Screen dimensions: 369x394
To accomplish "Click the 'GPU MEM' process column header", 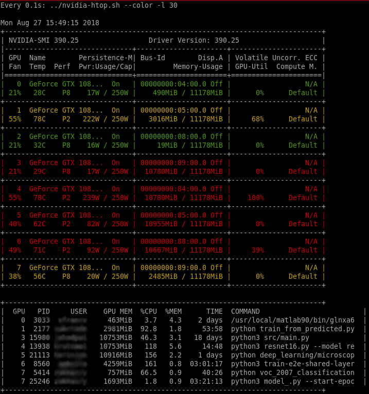I will pyautogui.click(x=118, y=312).
